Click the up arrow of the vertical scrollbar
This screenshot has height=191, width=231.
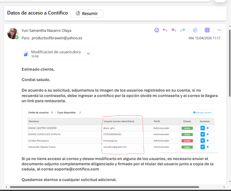230,26
